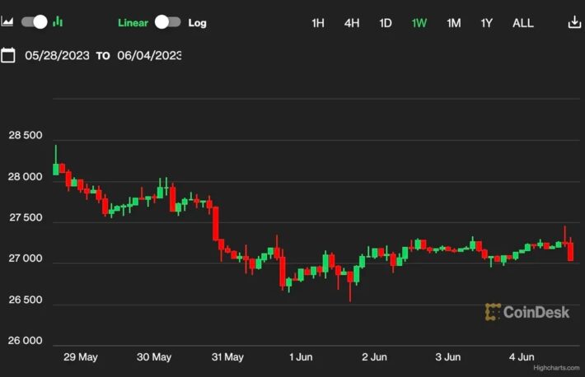Choose the Linear scale label
Screen dimensions: 585x377
(133, 23)
